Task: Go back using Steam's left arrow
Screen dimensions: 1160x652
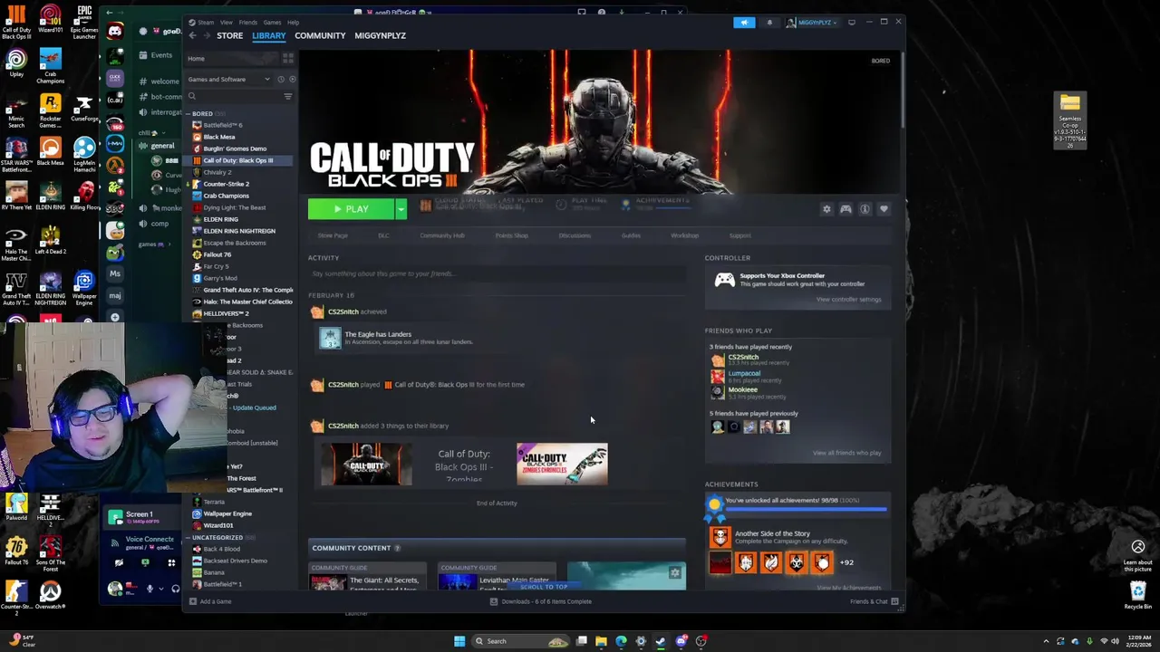Action: (192, 35)
